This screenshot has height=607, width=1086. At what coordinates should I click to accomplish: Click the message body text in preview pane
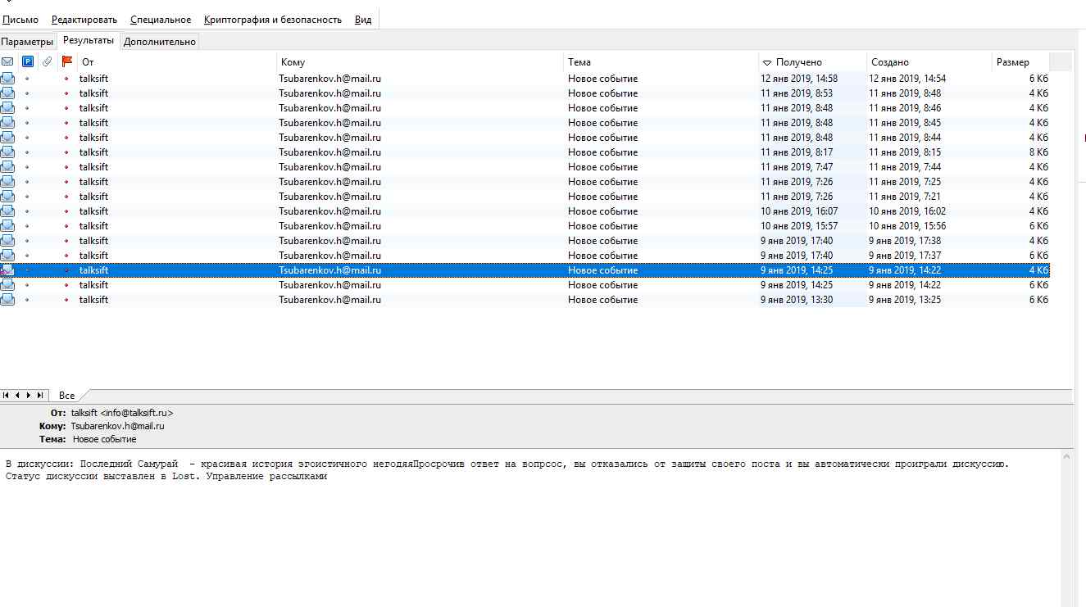pyautogui.click(x=507, y=470)
